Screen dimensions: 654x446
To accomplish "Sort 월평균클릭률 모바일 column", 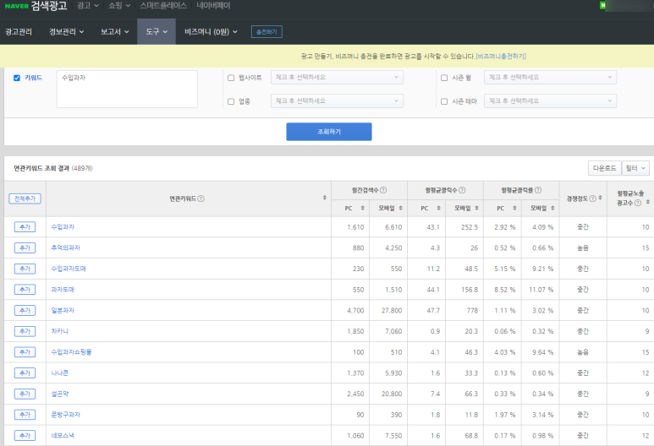I will pos(552,208).
